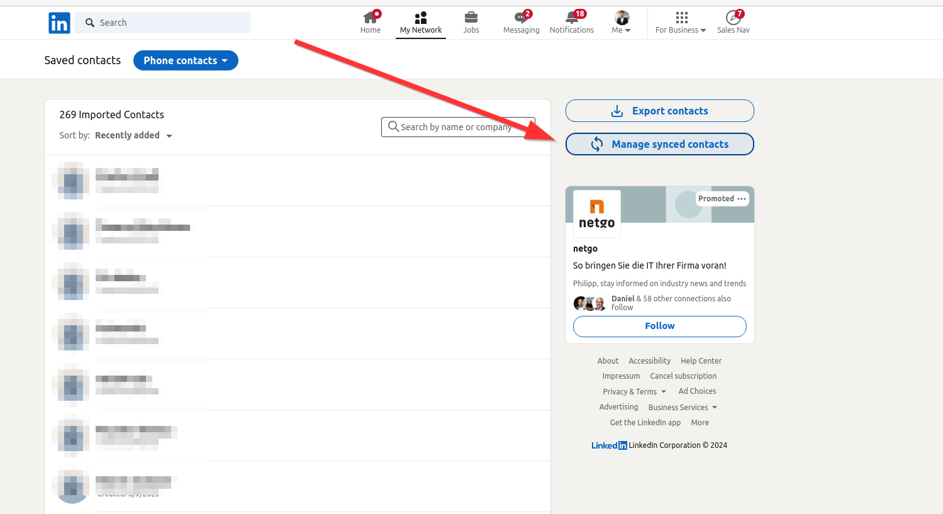This screenshot has width=943, height=514.
Task: Expand Business Services footer dropdown
Action: [683, 408]
